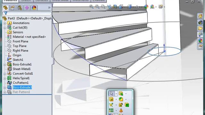Image resolution: width=205 pixels, height=115 pixels.
Task: Expand the Convert-Solid1 feature
Action: click(x=5, y=74)
